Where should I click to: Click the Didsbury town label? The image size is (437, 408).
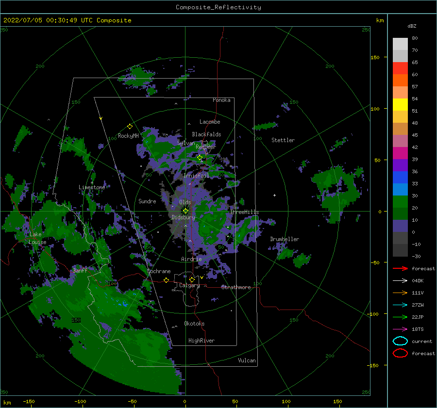click(184, 217)
